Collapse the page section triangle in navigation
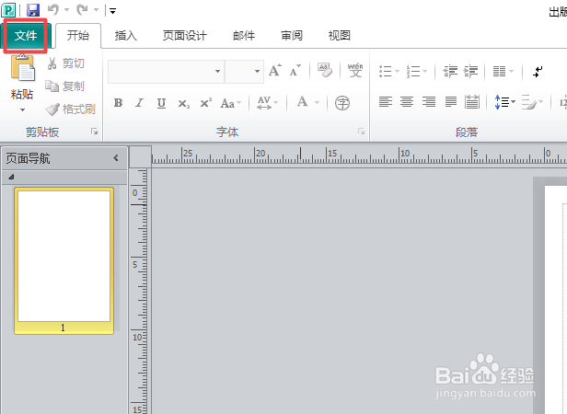 [11, 178]
